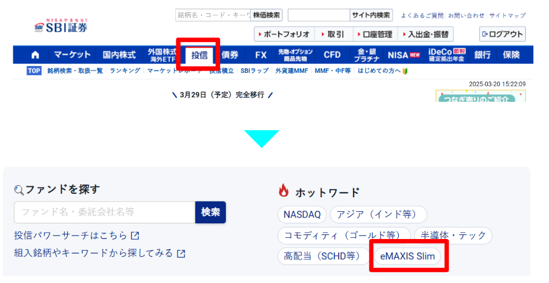The width and height of the screenshot is (549, 283).
Task: Select TOP in the sub-navigation
Action: coord(34,71)
